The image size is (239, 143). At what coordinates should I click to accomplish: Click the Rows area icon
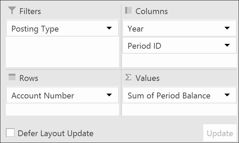tap(12, 77)
